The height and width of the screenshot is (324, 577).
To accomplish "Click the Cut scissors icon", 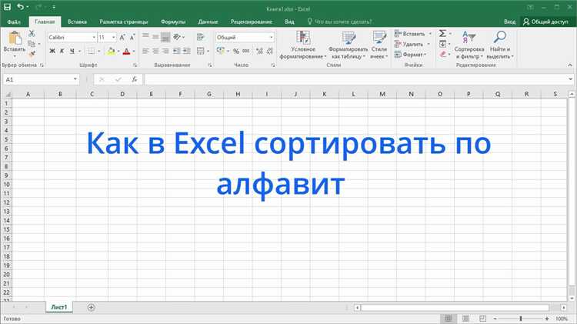I will click(32, 34).
